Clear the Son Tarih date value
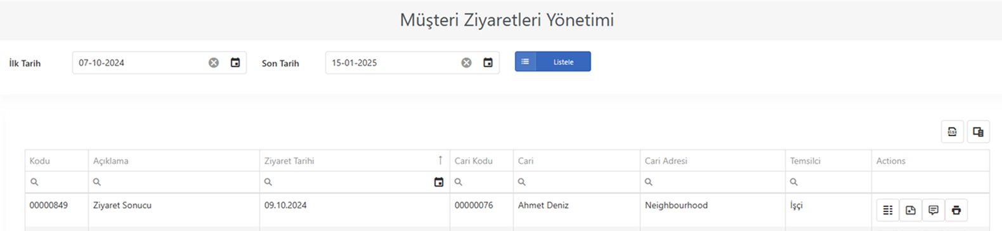The image size is (1002, 231). click(467, 63)
